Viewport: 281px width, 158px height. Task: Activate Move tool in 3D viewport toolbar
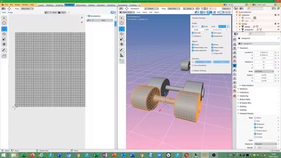tap(122, 29)
